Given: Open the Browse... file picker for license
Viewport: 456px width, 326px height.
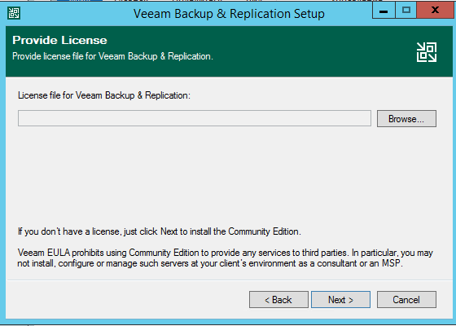Looking at the screenshot, I should tap(406, 118).
